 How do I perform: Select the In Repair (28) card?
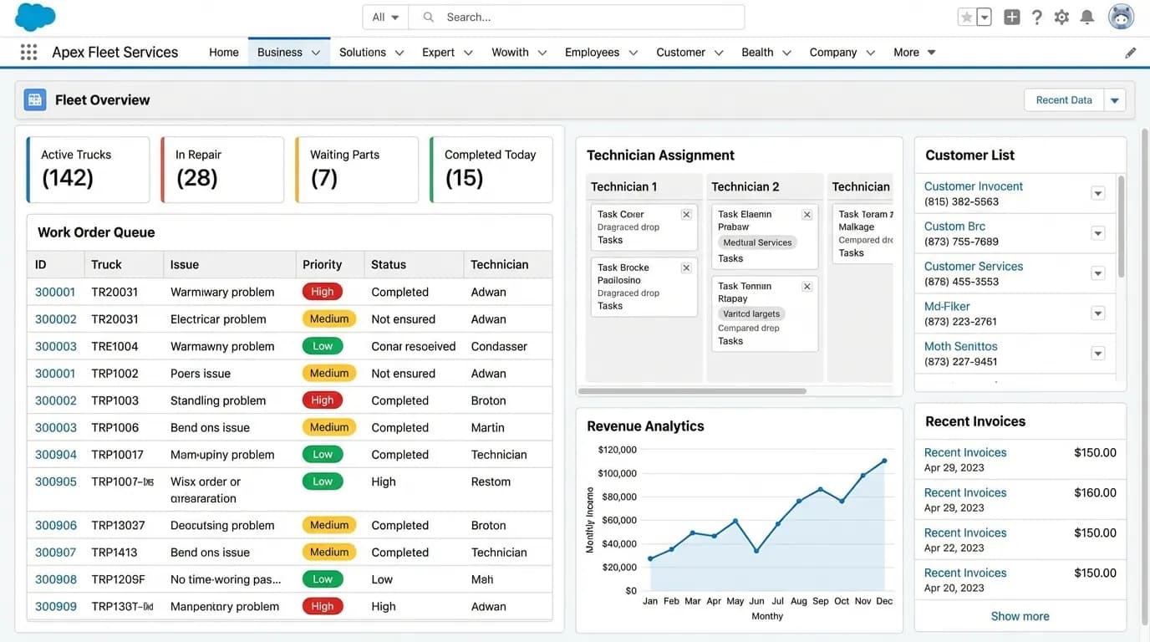pyautogui.click(x=222, y=170)
